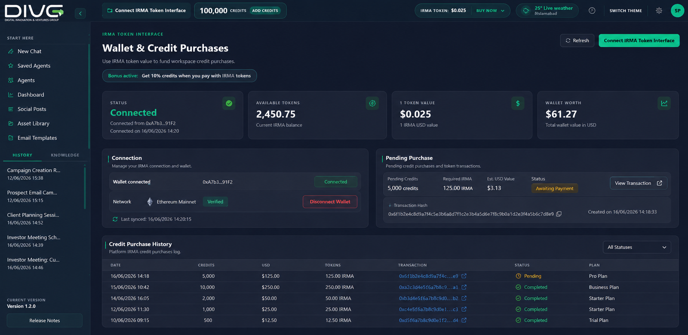688x335 pixels.
Task: Open the SP user avatar menu
Action: pos(677,11)
